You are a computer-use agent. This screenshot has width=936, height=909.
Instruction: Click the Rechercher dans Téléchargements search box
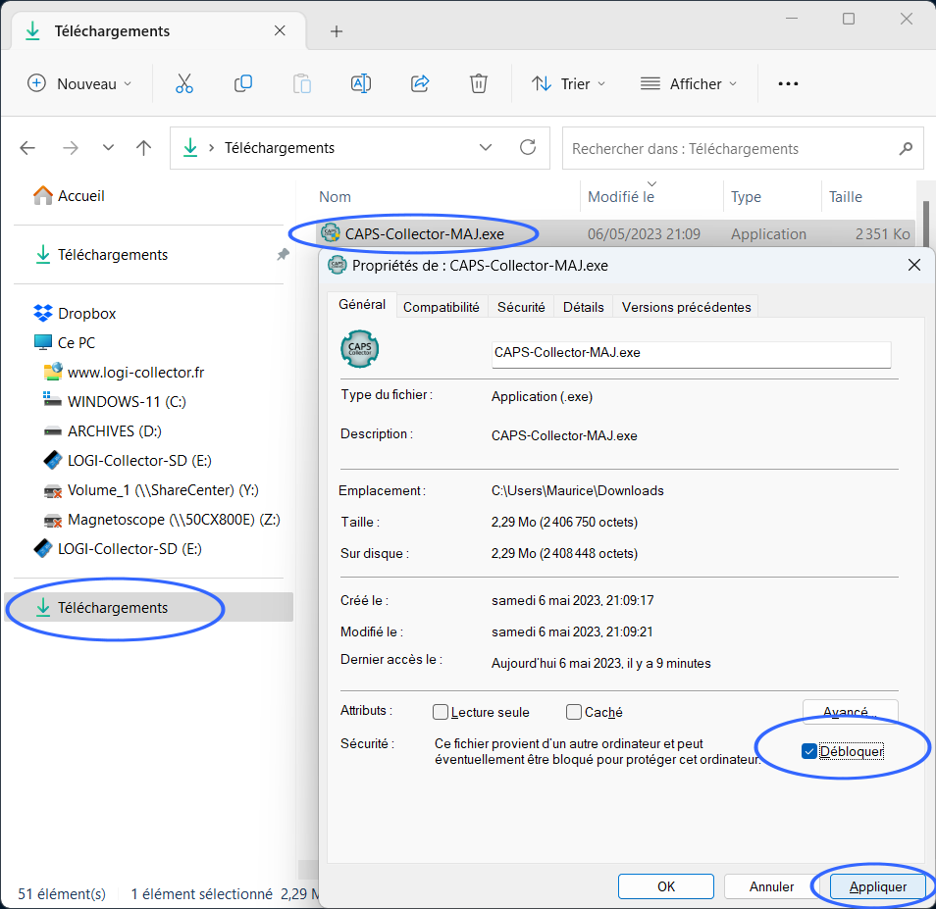click(x=743, y=148)
